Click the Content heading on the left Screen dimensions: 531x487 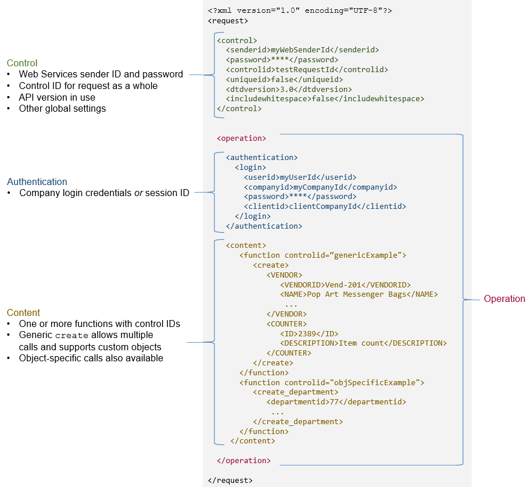coord(23,312)
